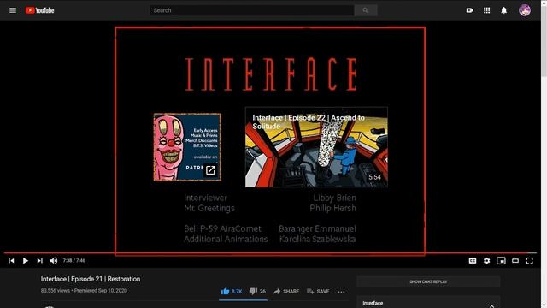Open the notifications bell
547x308 pixels.
[x=503, y=10]
